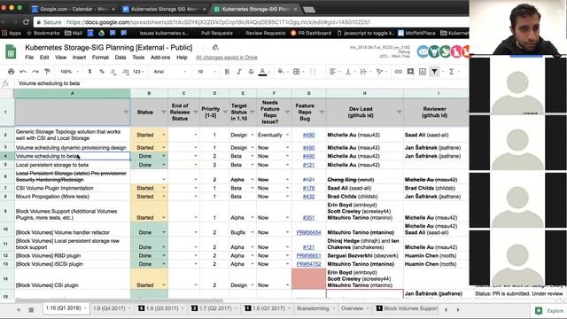Undo the last action
Viewport: 567px width, 319px height.
pyautogui.click(x=23, y=72)
